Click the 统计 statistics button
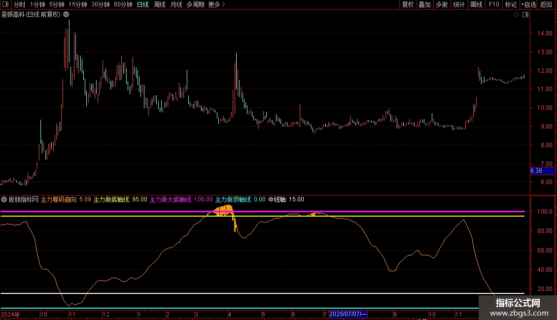 (459, 5)
